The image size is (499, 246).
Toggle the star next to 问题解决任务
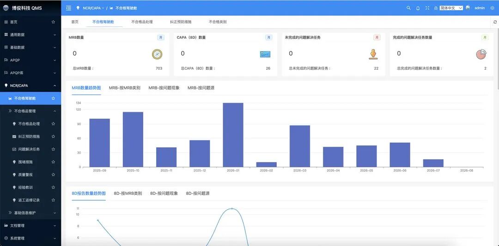pyautogui.click(x=53, y=149)
